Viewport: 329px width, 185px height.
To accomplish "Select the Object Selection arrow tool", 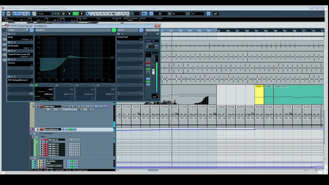I will [x=88, y=14].
